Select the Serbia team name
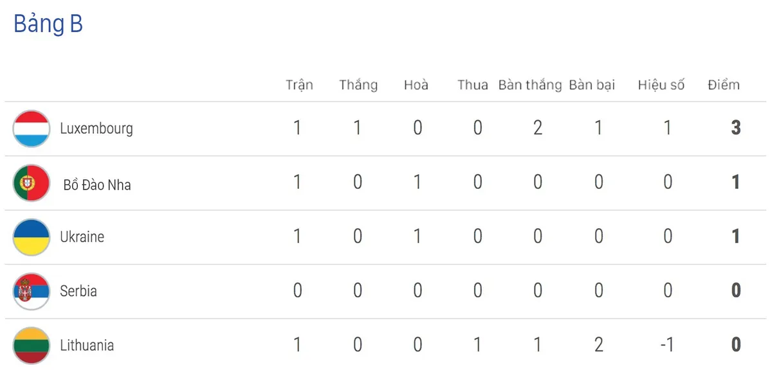772x379 pixels. point(78,291)
